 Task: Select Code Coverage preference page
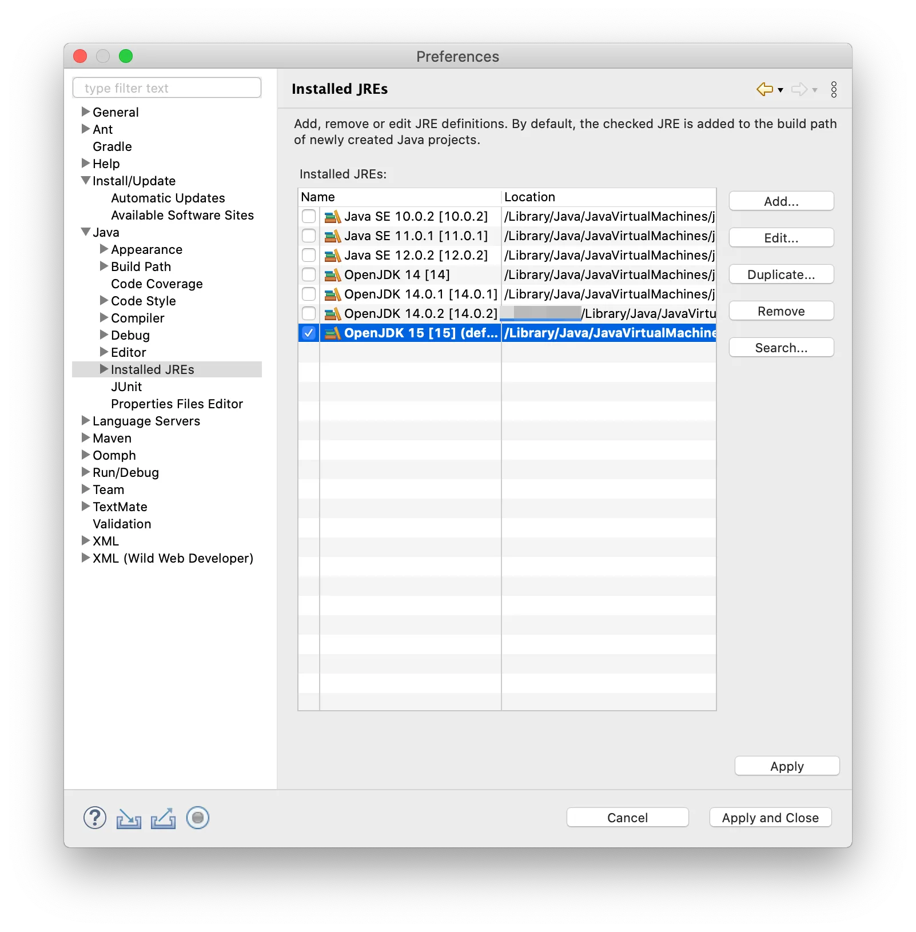[x=157, y=284]
